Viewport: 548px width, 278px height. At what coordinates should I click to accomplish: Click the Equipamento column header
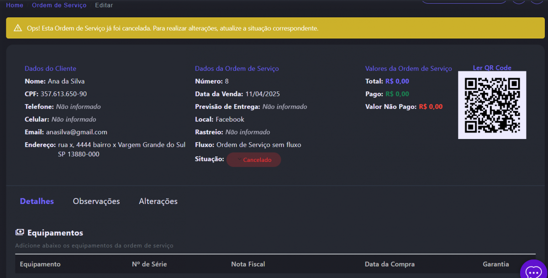pos(40,264)
